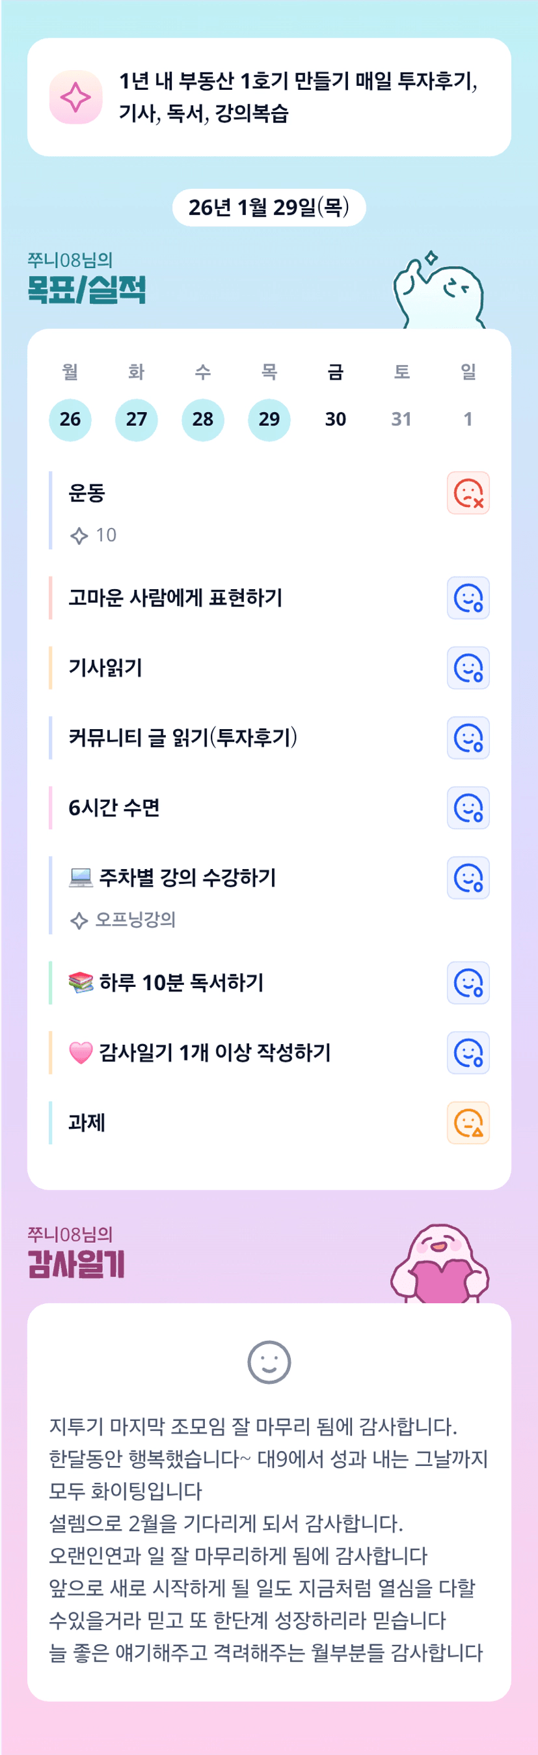Image resolution: width=538 pixels, height=1755 pixels.
Task: Click the orange partial face icon for 과제
Action: tap(468, 1123)
